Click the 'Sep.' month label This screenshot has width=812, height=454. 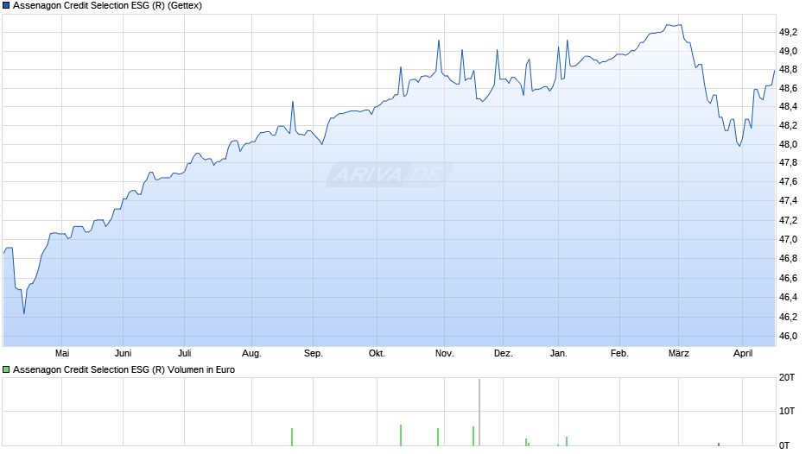coord(314,353)
